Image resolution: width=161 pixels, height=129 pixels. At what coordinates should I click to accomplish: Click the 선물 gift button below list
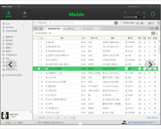pyautogui.click(x=72, y=117)
